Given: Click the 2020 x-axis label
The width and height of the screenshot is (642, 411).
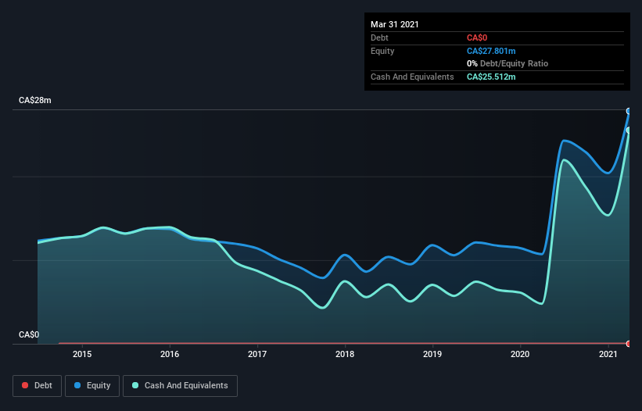Looking at the screenshot, I should [x=520, y=354].
